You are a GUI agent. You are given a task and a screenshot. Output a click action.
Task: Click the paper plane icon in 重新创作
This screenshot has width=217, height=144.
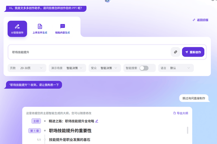(187, 52)
